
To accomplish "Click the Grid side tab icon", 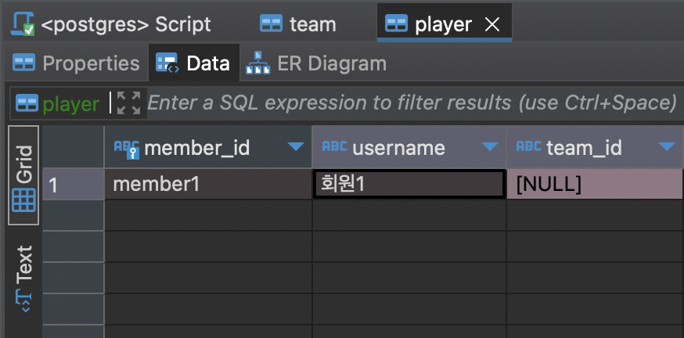I will (x=23, y=200).
